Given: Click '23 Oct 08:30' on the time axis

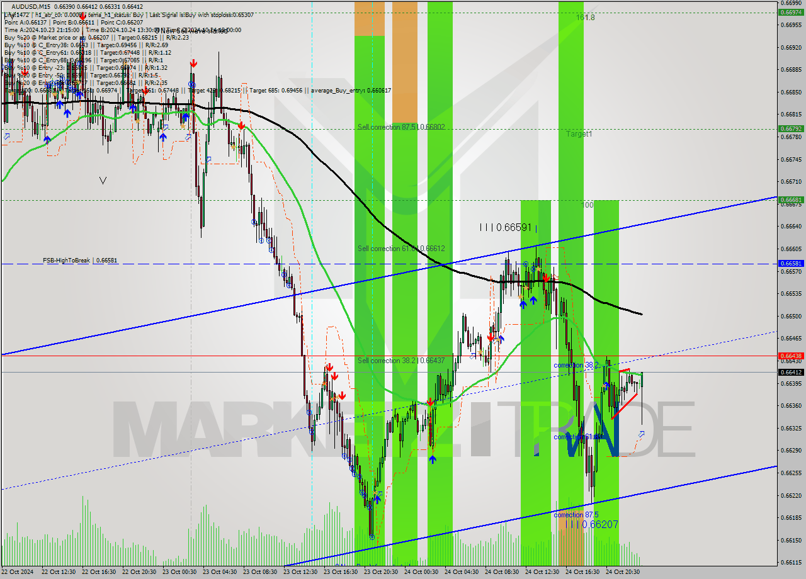Looking at the screenshot, I should click(x=260, y=572).
